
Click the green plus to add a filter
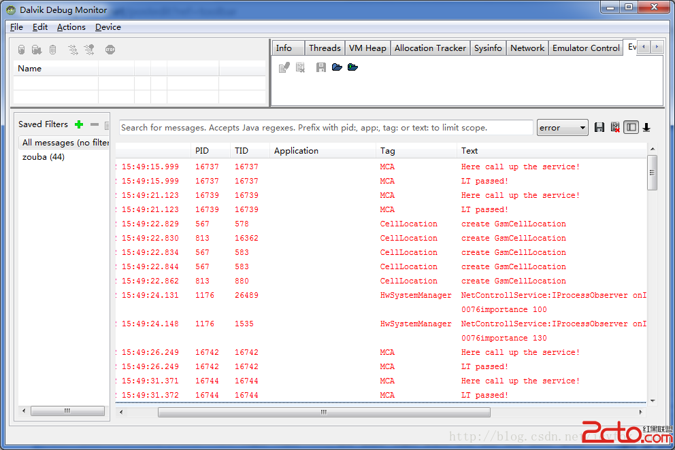[79, 124]
